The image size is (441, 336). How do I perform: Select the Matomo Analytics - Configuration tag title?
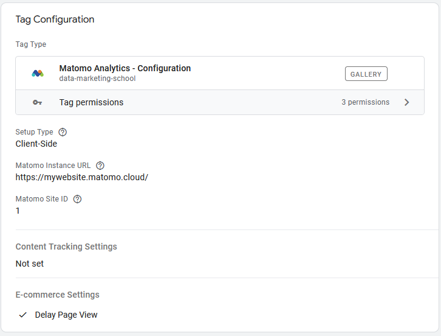coord(125,68)
